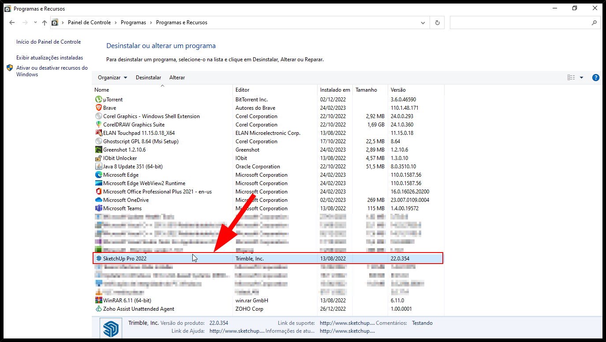Screen dimensions: 606x342
Task: Click Programas in address breadcrumb
Action: coord(133,22)
